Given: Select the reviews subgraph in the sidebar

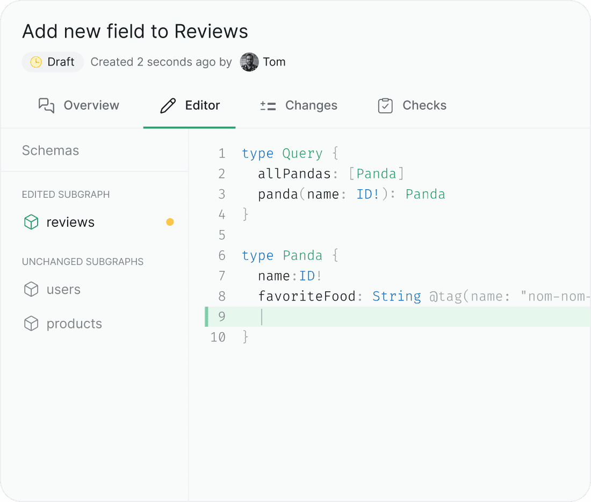Looking at the screenshot, I should pyautogui.click(x=70, y=222).
